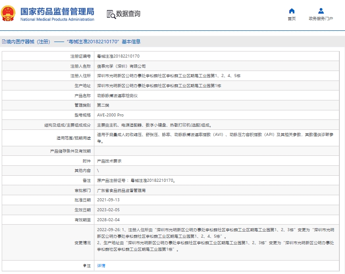Click the 注册人住所 address value ending 5栋
Screen dimensions: 345x274
click(169, 76)
